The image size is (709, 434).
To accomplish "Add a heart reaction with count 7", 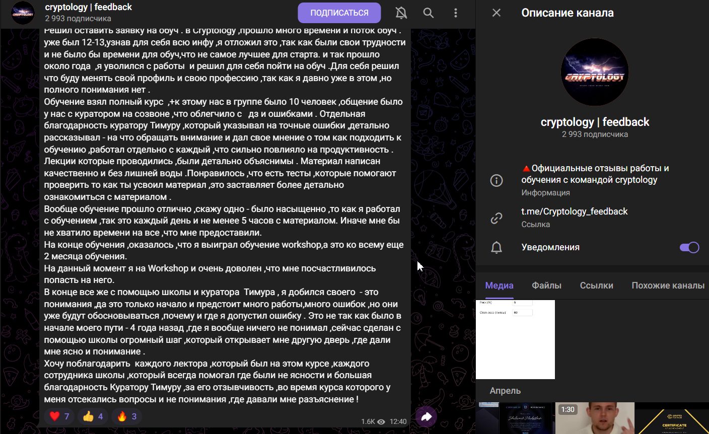I will click(59, 416).
